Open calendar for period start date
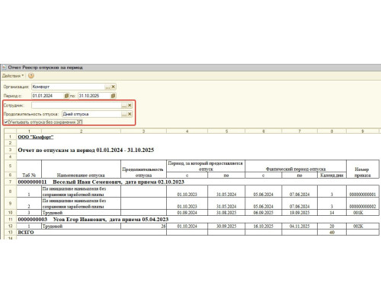381x304 pixels. pos(66,96)
